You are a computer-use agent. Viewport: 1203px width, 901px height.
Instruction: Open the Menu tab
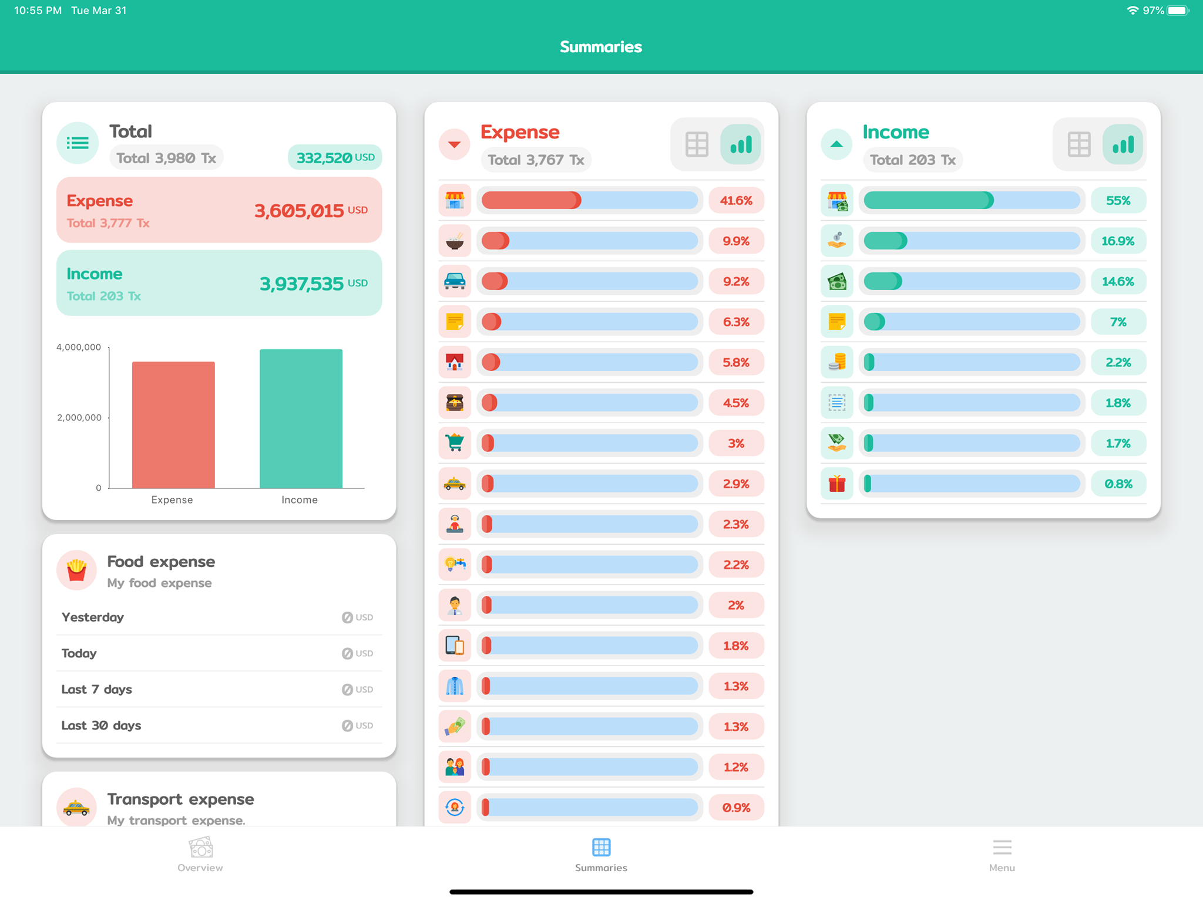(x=1002, y=855)
